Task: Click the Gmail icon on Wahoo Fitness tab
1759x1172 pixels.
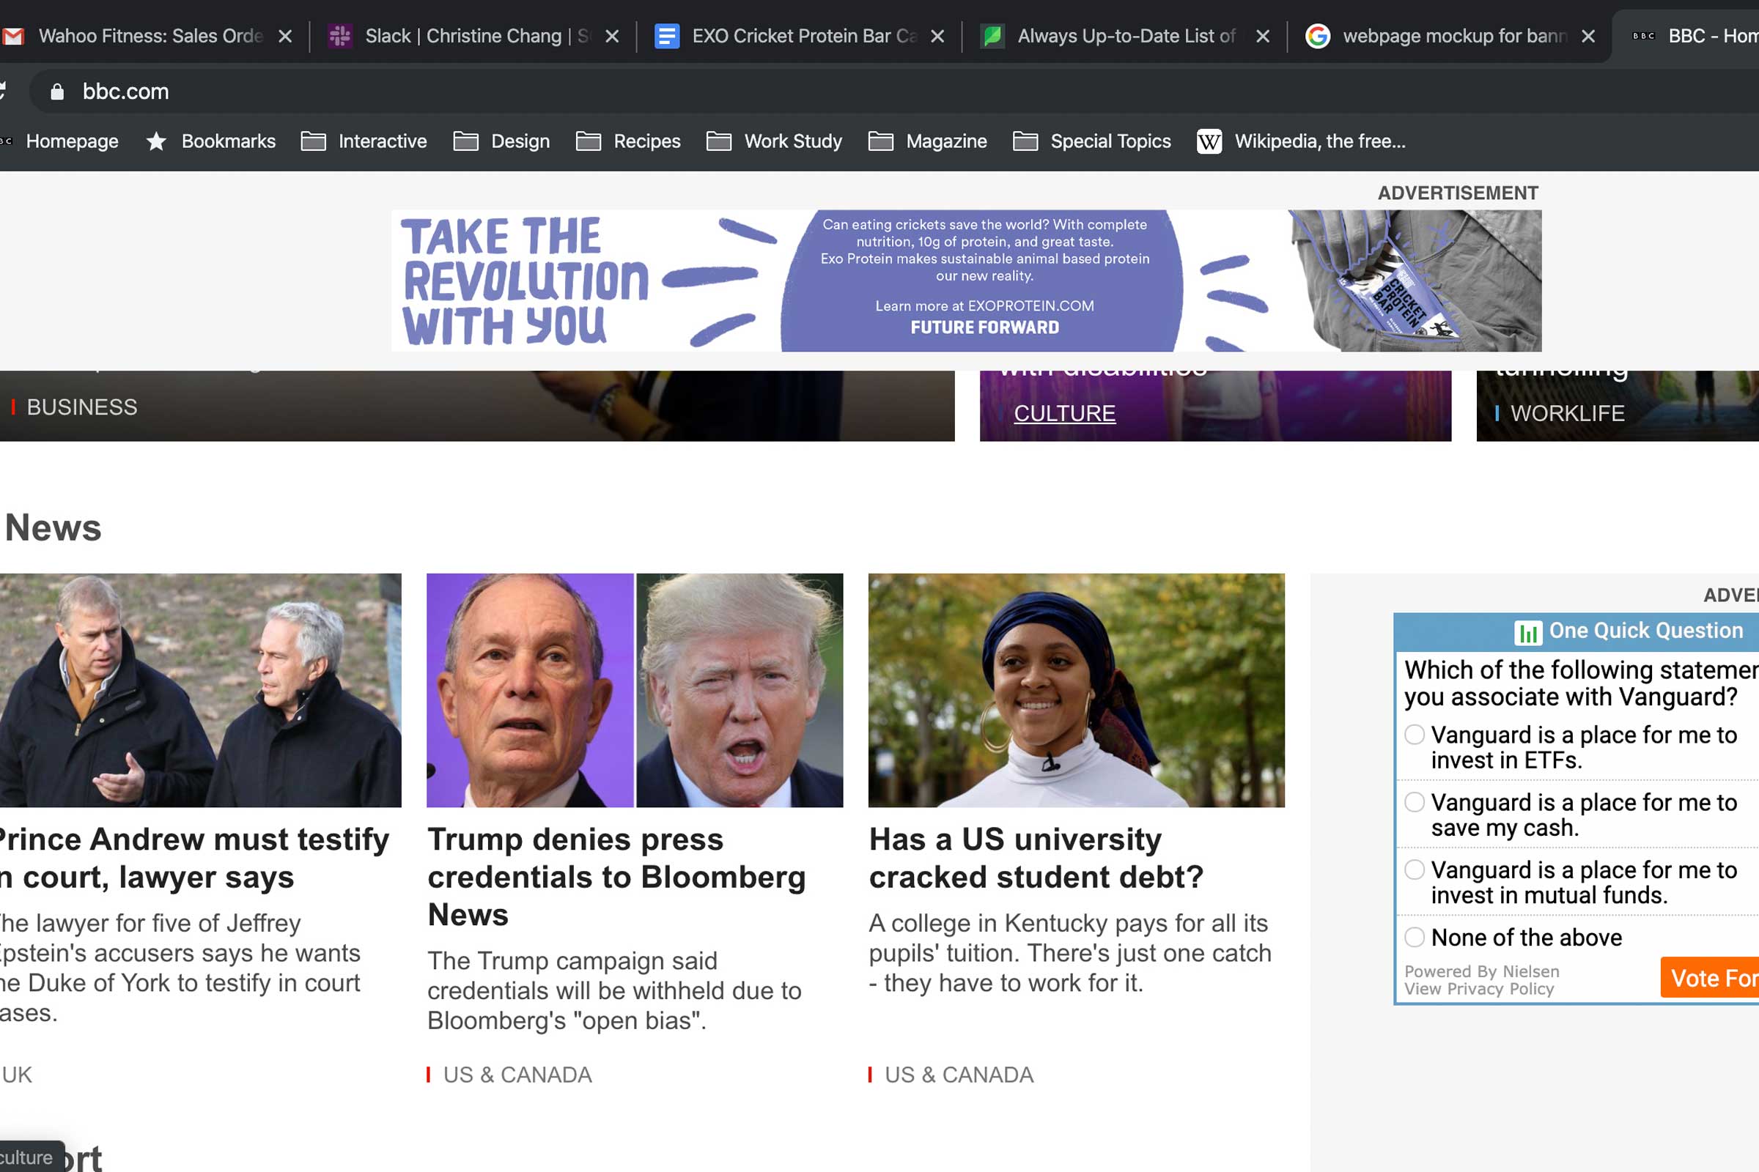Action: click(13, 36)
